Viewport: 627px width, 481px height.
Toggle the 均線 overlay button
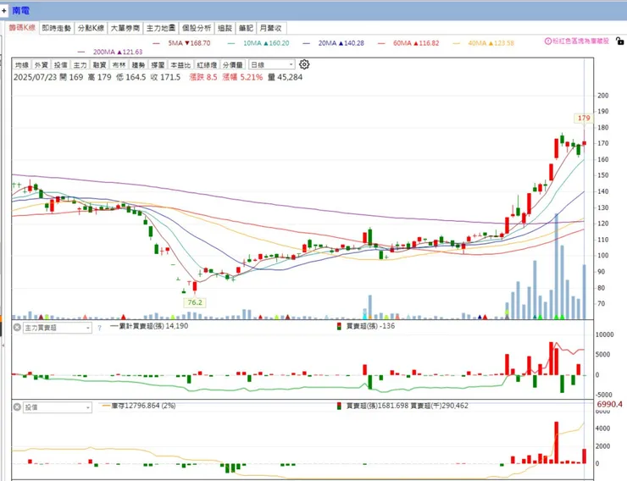(21, 64)
